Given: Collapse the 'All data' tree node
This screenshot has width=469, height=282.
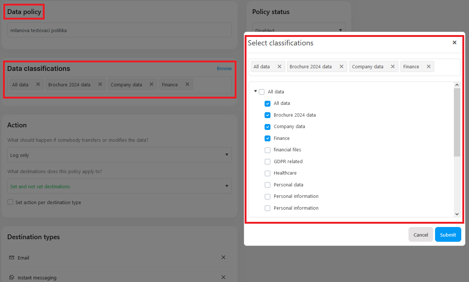Looking at the screenshot, I should tap(255, 91).
